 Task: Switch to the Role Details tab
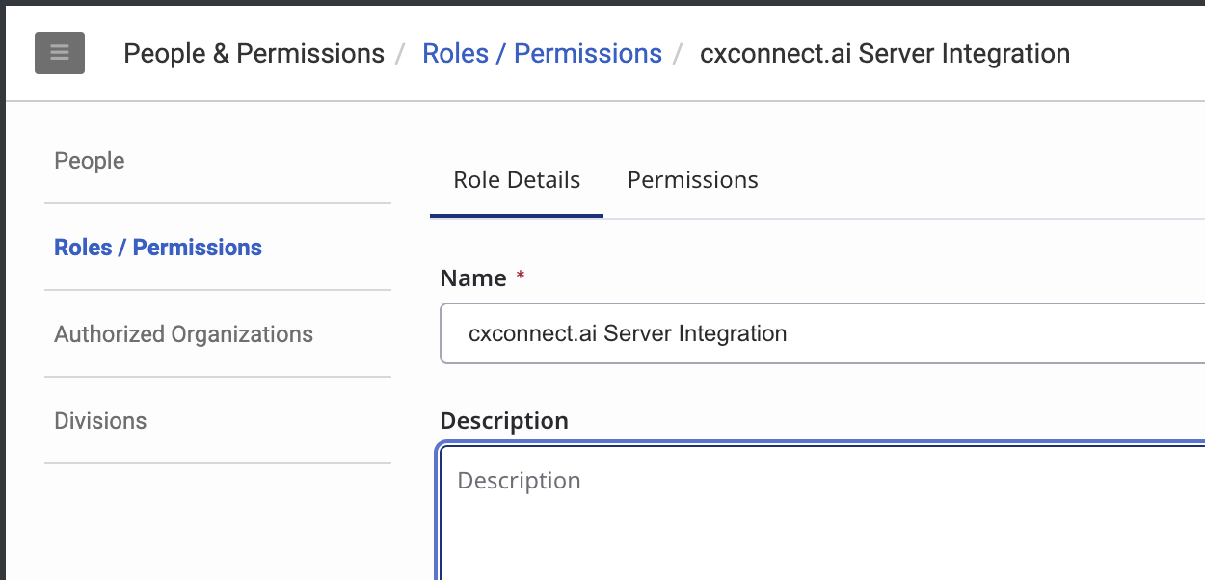tap(517, 180)
